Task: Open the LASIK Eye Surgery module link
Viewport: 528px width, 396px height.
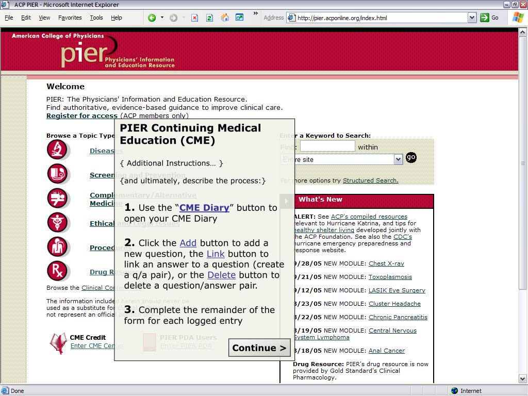Action: coord(397,290)
